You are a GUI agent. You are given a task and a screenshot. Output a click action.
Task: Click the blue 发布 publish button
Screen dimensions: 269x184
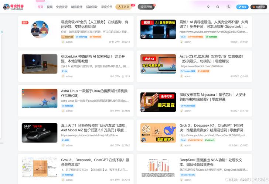[242, 7]
